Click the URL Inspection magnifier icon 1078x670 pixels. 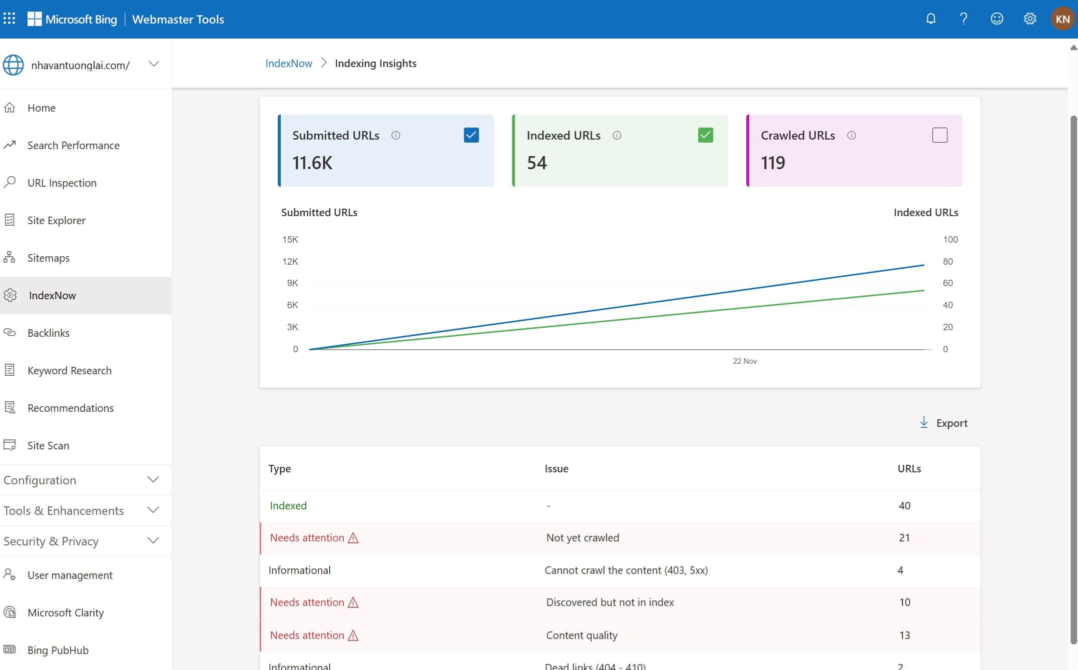click(10, 182)
